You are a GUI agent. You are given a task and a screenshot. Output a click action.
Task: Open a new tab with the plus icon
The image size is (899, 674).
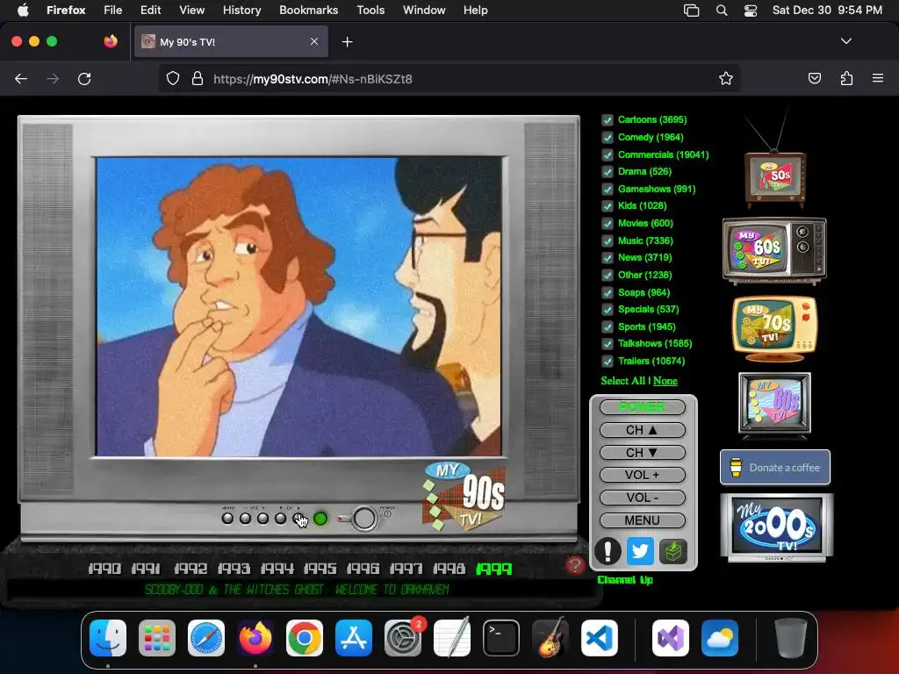[347, 42]
